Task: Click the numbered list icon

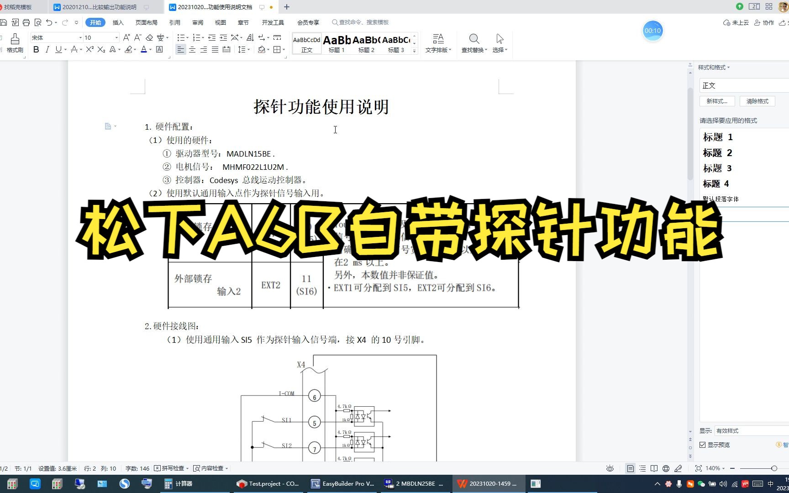Action: coord(196,37)
